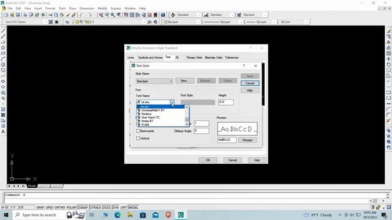The height and width of the screenshot is (220, 392).
Task: Select the Multiline Text A tool
Action: [3, 132]
